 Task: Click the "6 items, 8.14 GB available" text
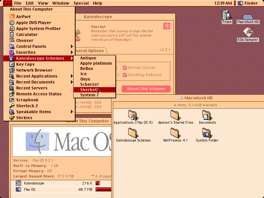195,105
